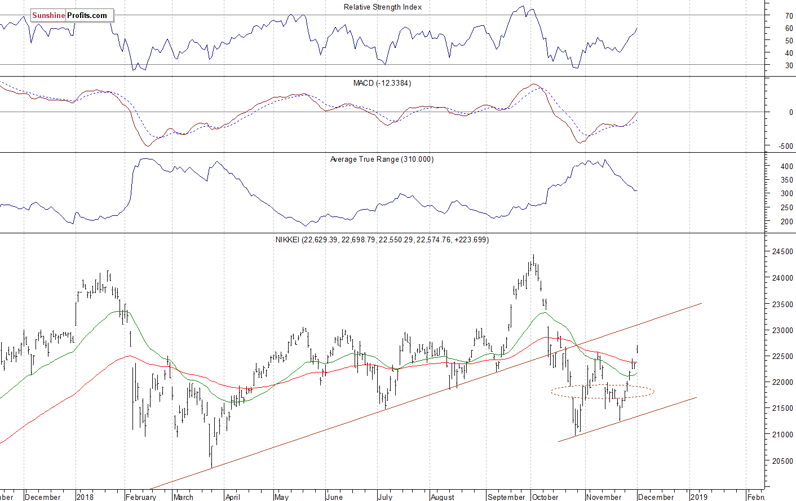Click the March date label
Image resolution: width=796 pixels, height=501 pixels.
(x=183, y=497)
